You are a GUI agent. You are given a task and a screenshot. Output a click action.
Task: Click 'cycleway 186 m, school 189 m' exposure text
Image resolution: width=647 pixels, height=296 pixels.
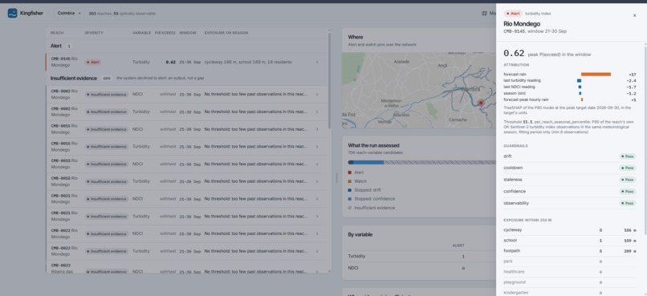tap(234, 63)
